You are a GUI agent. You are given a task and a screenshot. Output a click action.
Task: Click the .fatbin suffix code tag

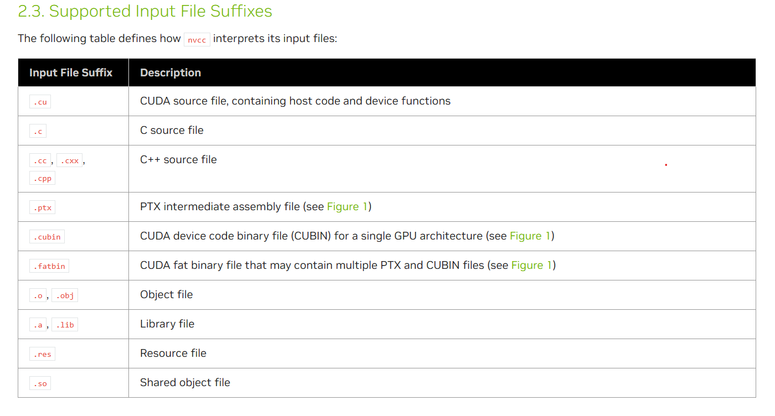tap(49, 266)
